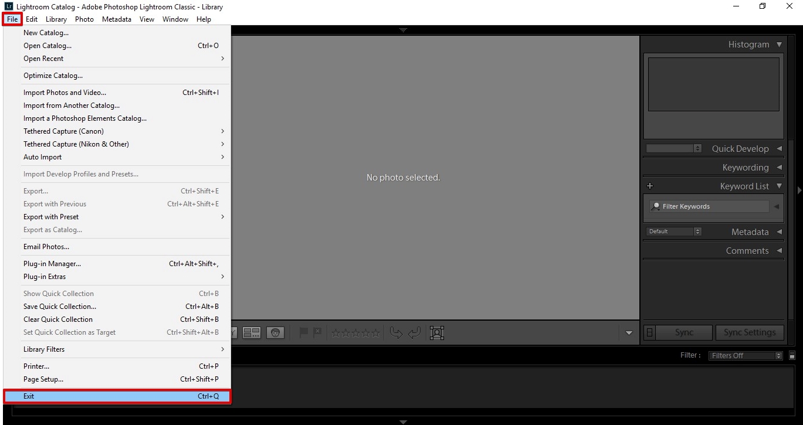Open the File menu
The image size is (803, 425).
13,19
